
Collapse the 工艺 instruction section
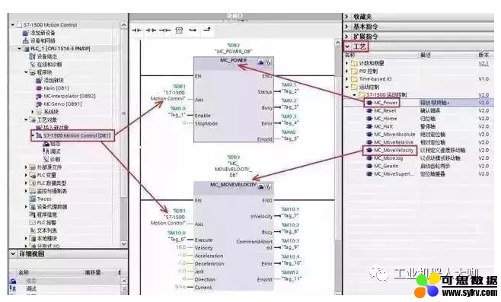pyautogui.click(x=347, y=46)
